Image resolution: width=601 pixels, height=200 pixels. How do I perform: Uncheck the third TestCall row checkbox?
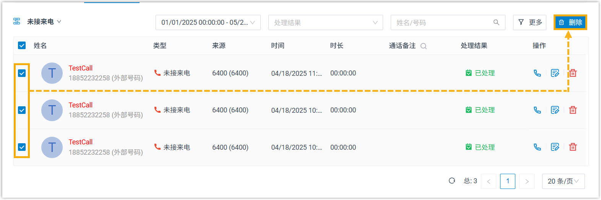tap(22, 147)
